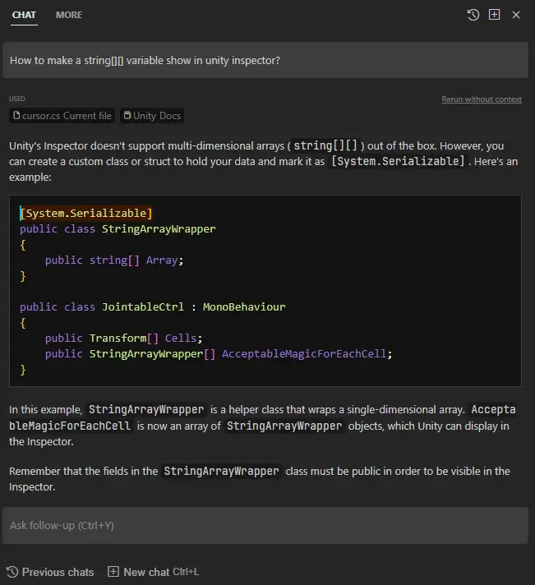Click the new chat plus icon at top
This screenshot has width=535, height=585.
pos(494,15)
